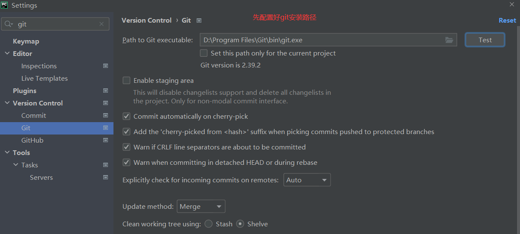The image size is (520, 234).
Task: Open the GitHub settings page
Action: tap(32, 140)
